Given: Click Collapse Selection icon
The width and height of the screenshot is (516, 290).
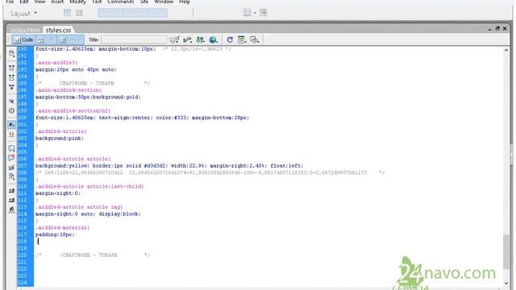Looking at the screenshot, I should click(11, 77).
